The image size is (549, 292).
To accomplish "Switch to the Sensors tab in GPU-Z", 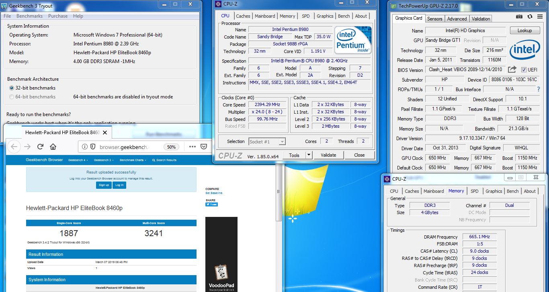I will coord(434,19).
